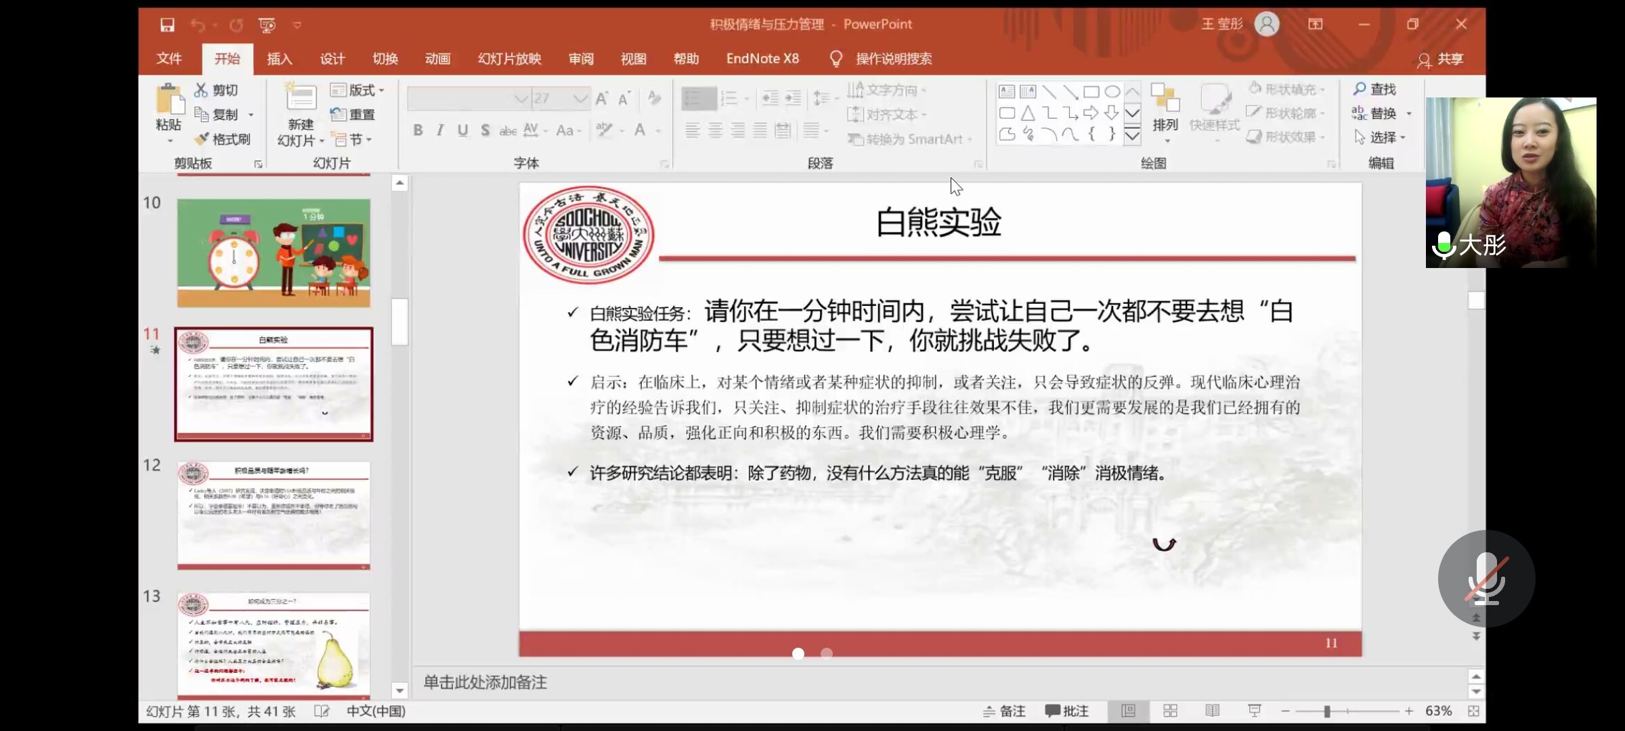1625x731 pixels.
Task: Click the Share button
Action: point(1440,60)
